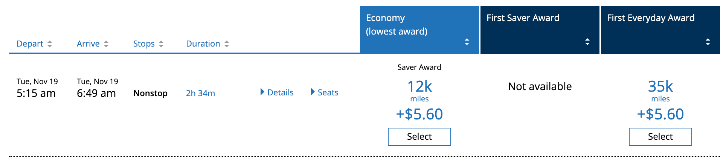The height and width of the screenshot is (163, 726).
Task: Click the sort arrows icon beside Stops
Action: (x=161, y=44)
